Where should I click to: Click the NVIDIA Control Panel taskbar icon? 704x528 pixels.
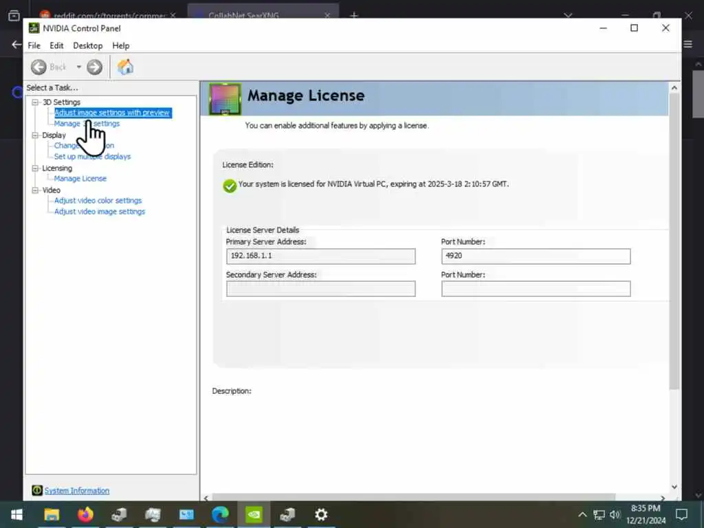(254, 514)
